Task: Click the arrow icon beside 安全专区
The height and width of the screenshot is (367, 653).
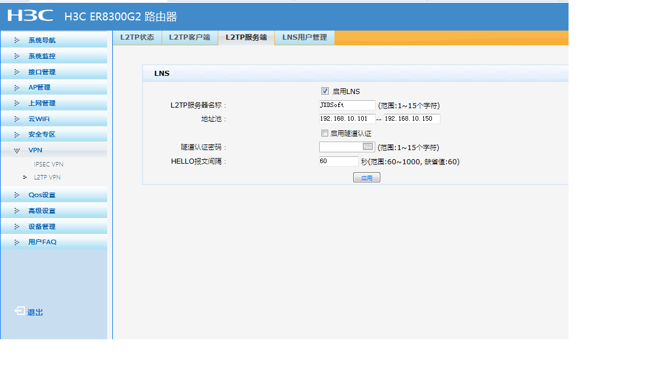Action: 16,134
